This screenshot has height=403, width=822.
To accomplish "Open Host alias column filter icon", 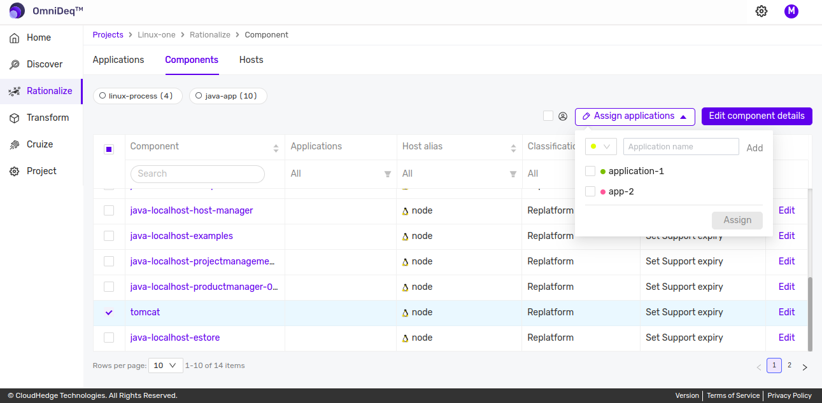I will [513, 174].
